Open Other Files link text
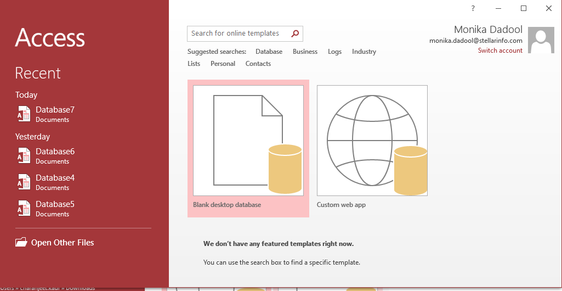562x291 pixels. pyautogui.click(x=63, y=243)
